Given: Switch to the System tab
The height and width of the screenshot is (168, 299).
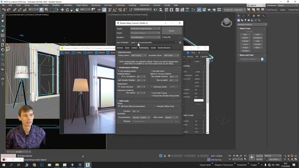Looking at the screenshot, I should [x=153, y=48].
